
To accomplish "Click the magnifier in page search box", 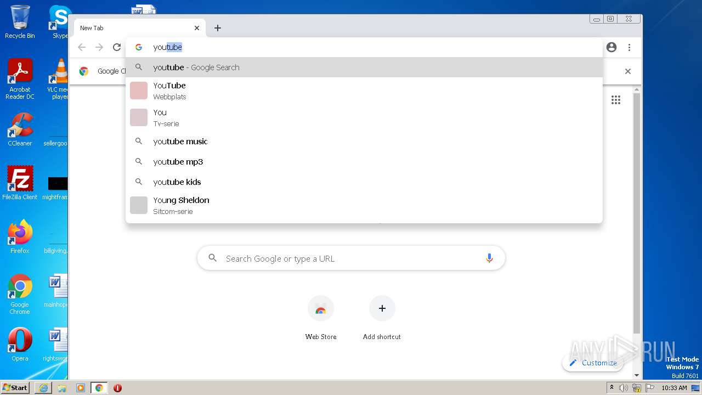I will 213,258.
